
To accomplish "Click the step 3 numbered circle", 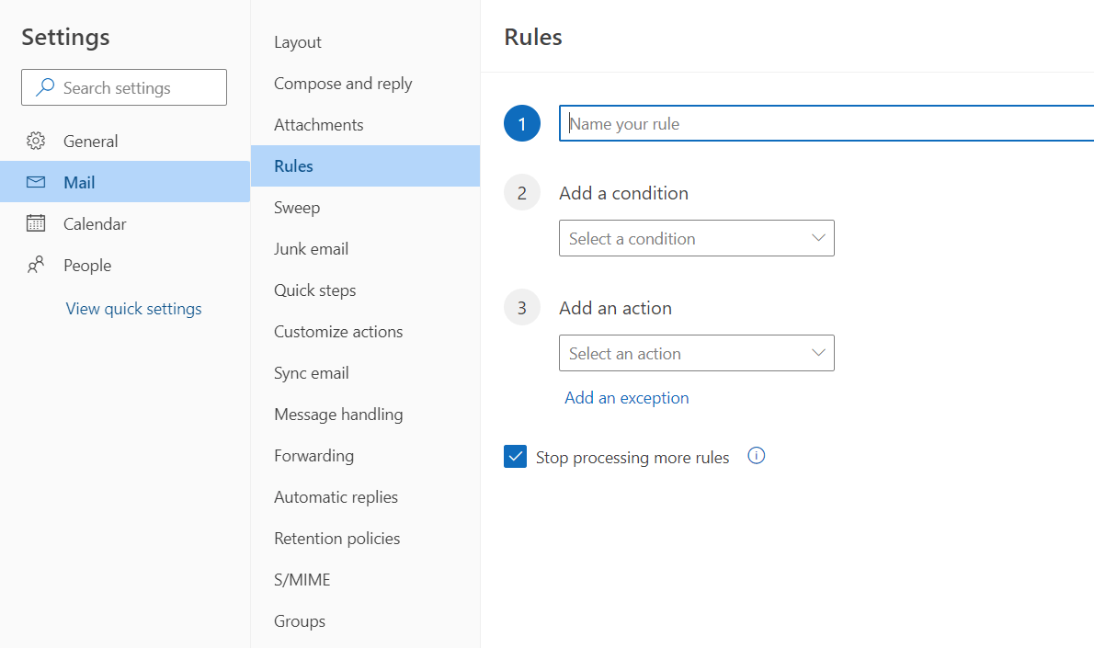I will click(x=522, y=307).
